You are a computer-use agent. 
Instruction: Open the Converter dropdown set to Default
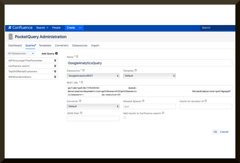pyautogui.click(x=93, y=106)
